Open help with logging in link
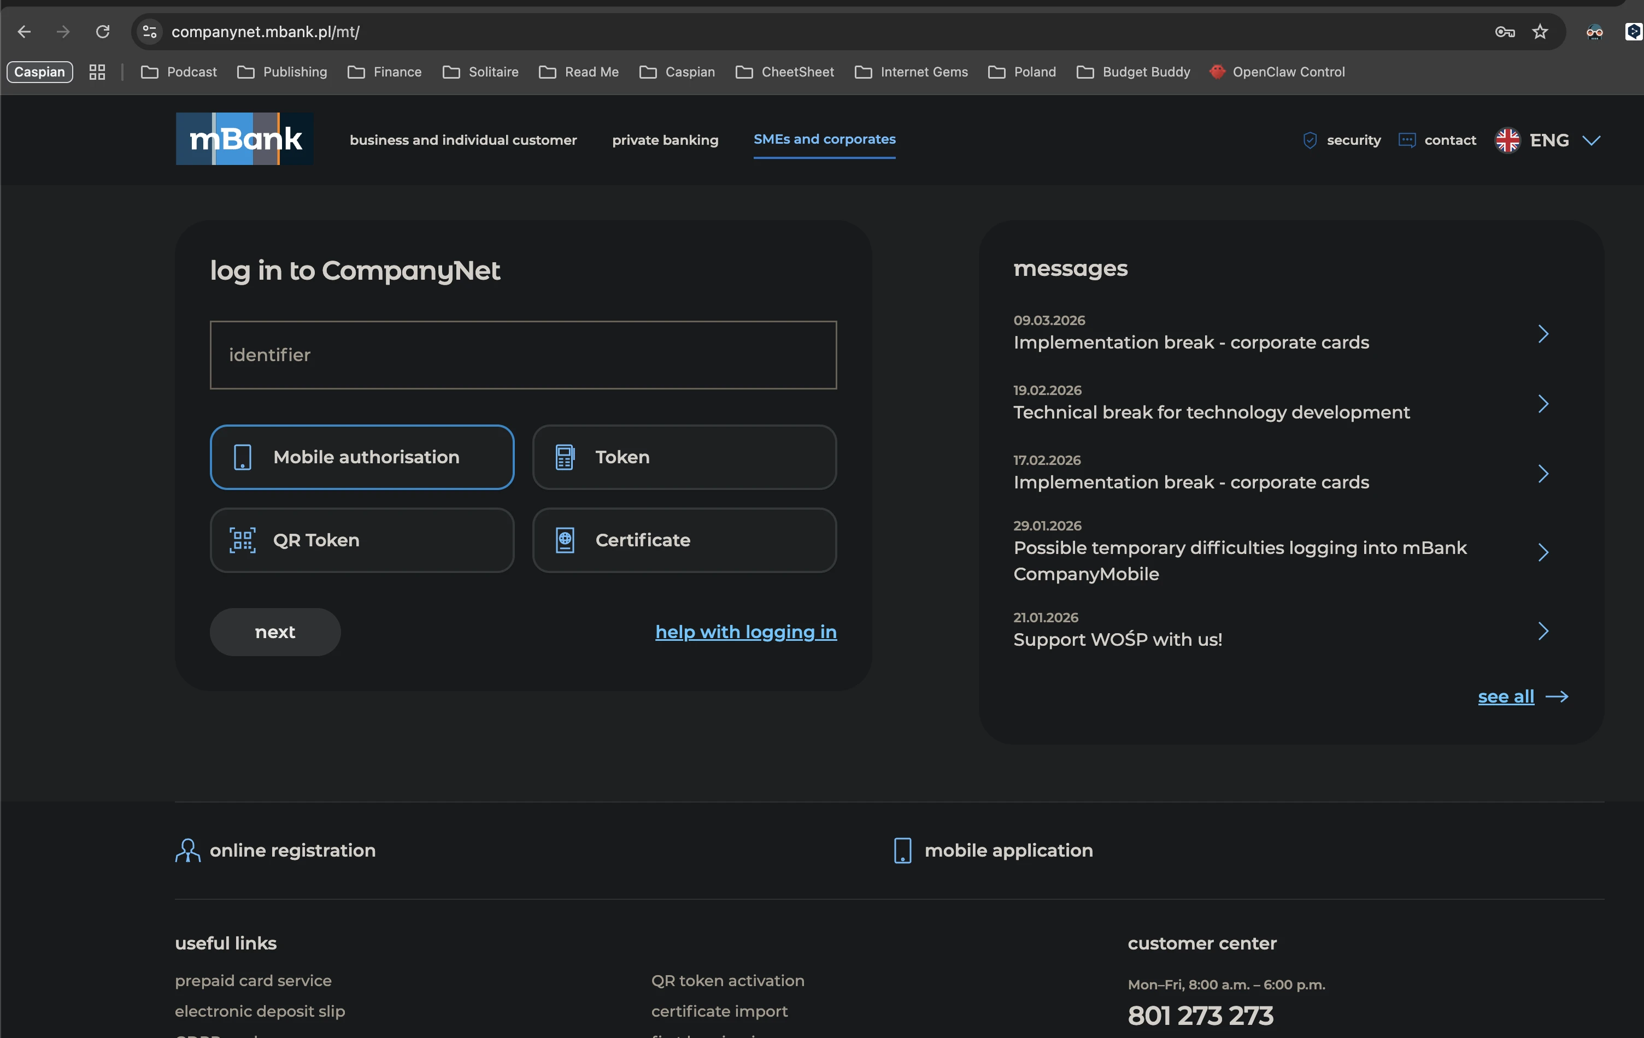Screen dimensions: 1644x1038 click(746, 632)
